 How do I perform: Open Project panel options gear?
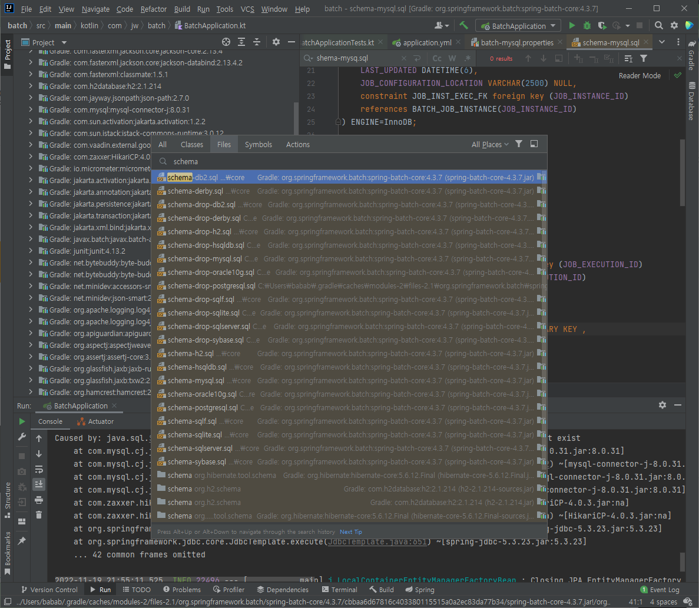click(x=276, y=42)
